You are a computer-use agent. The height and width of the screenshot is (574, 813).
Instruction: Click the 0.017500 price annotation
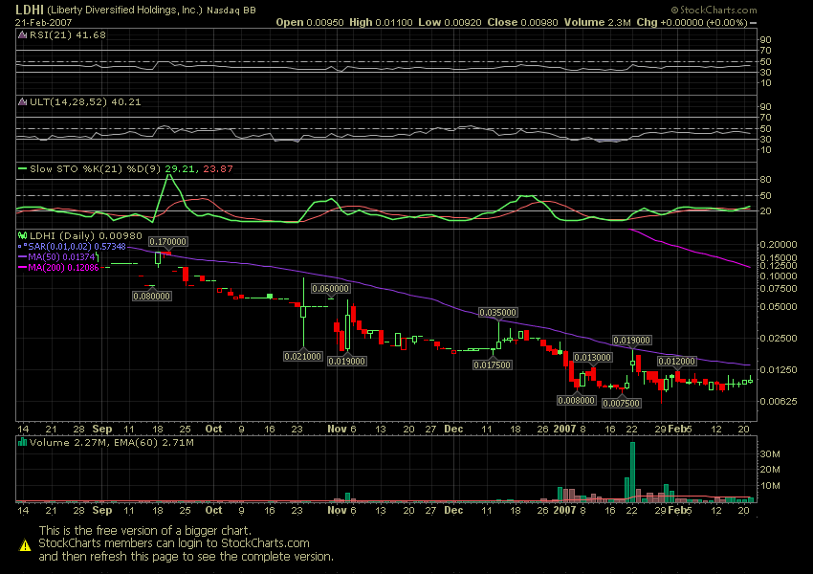[493, 365]
